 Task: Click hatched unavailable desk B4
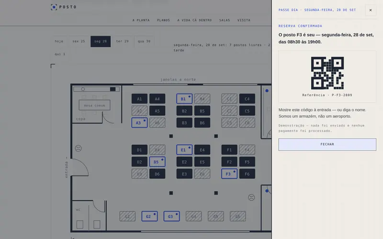tap(202, 99)
